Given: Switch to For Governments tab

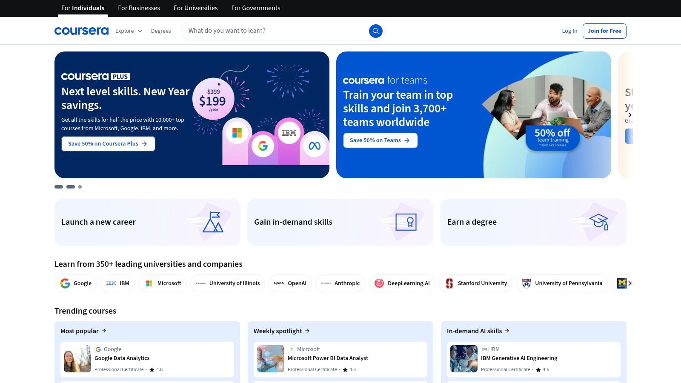Looking at the screenshot, I should [256, 8].
